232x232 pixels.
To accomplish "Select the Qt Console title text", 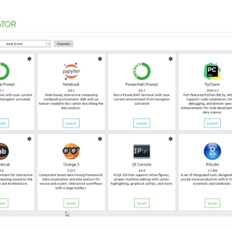I will tap(142, 165).
